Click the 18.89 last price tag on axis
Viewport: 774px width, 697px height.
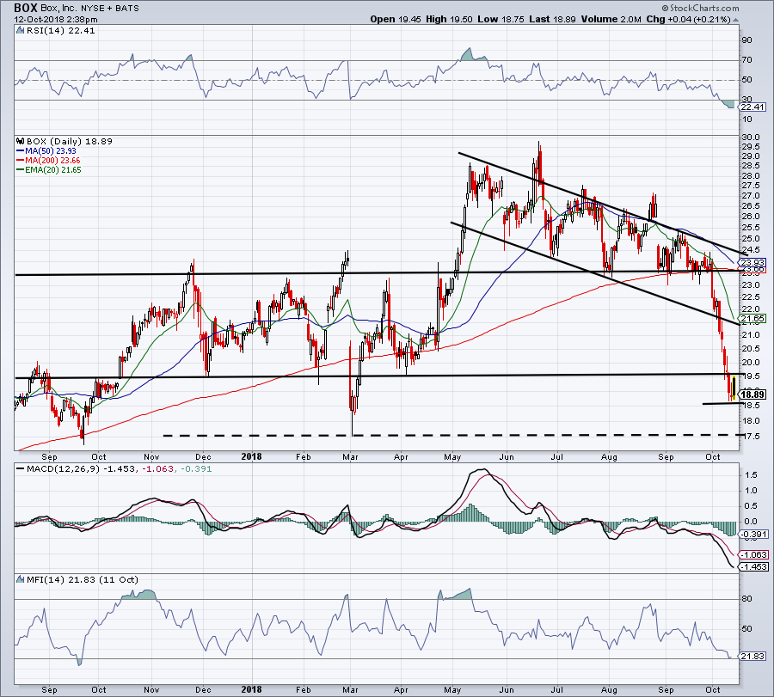(x=753, y=394)
